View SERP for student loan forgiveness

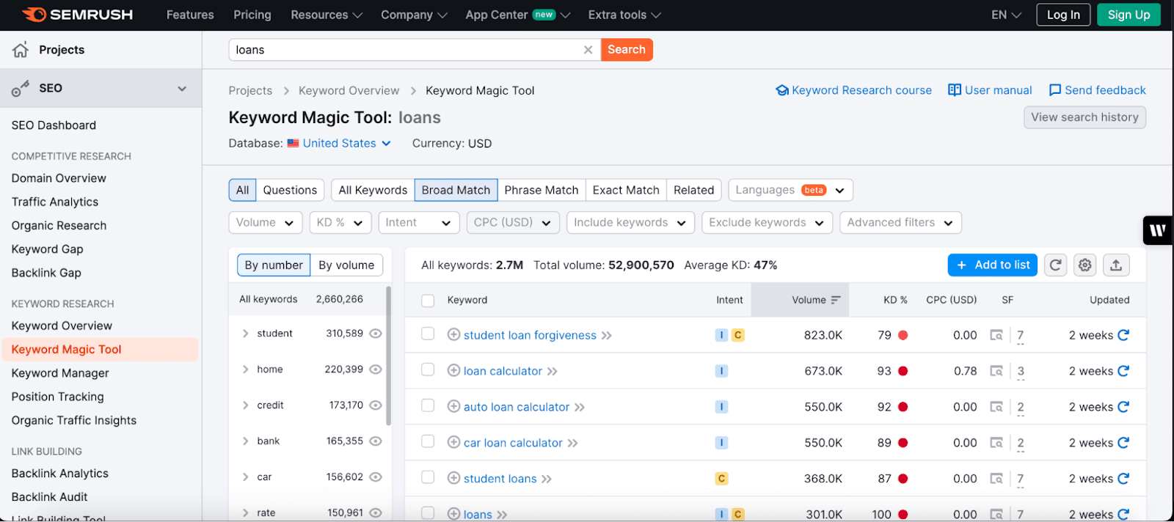click(x=996, y=335)
